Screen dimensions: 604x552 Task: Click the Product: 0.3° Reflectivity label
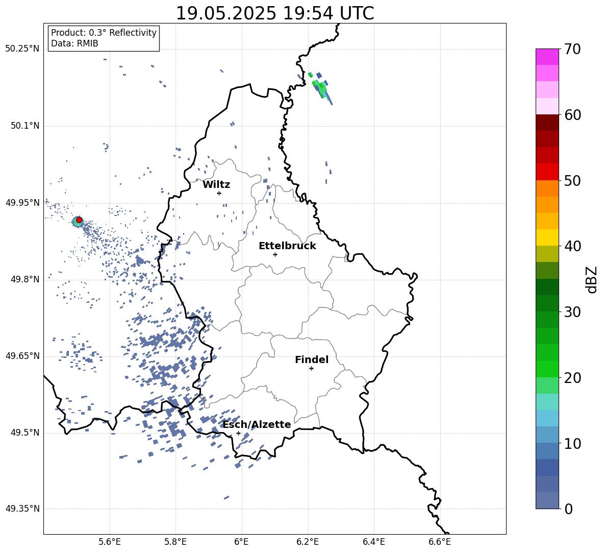click(104, 32)
